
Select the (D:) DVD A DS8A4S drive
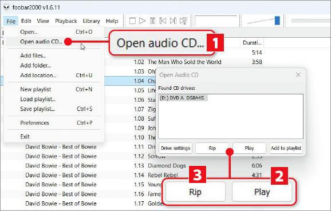click(183, 98)
